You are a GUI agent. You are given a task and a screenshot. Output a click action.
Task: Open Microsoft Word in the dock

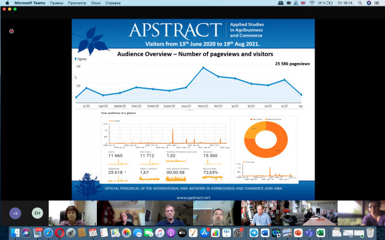[x=265, y=233]
